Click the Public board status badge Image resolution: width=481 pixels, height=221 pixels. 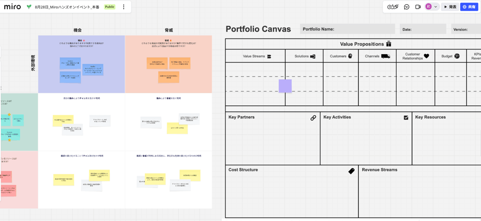tap(110, 7)
